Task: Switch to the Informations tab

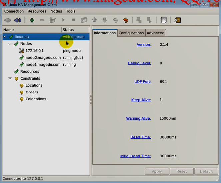Action: 105,33
